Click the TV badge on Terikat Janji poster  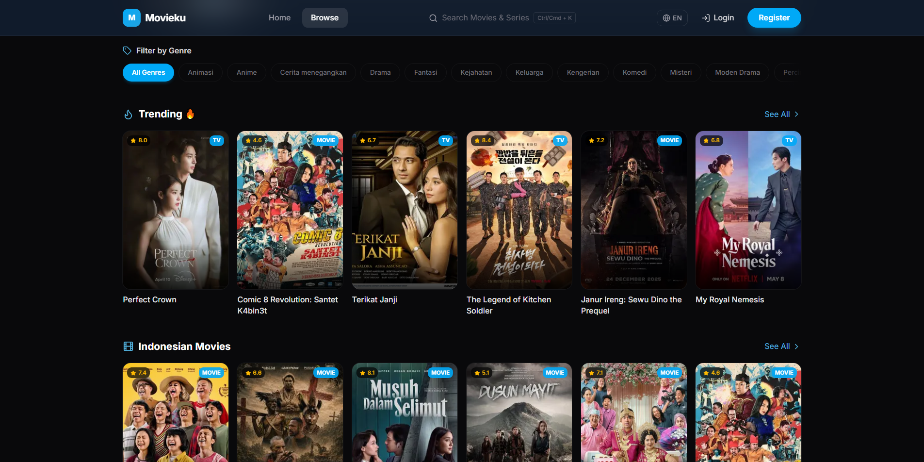click(x=446, y=140)
